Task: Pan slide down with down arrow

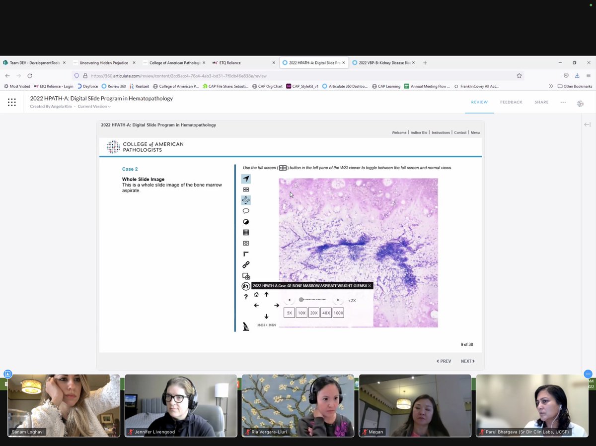Action: pos(267,316)
